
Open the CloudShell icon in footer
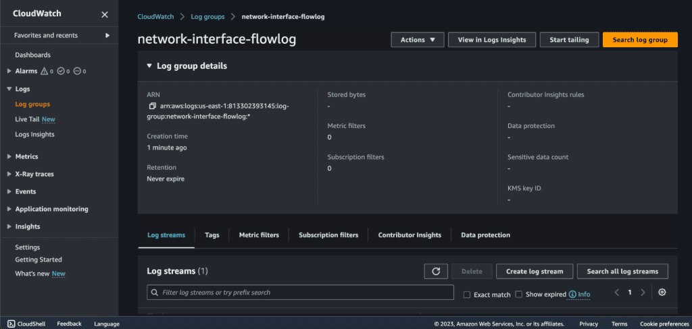(11, 324)
